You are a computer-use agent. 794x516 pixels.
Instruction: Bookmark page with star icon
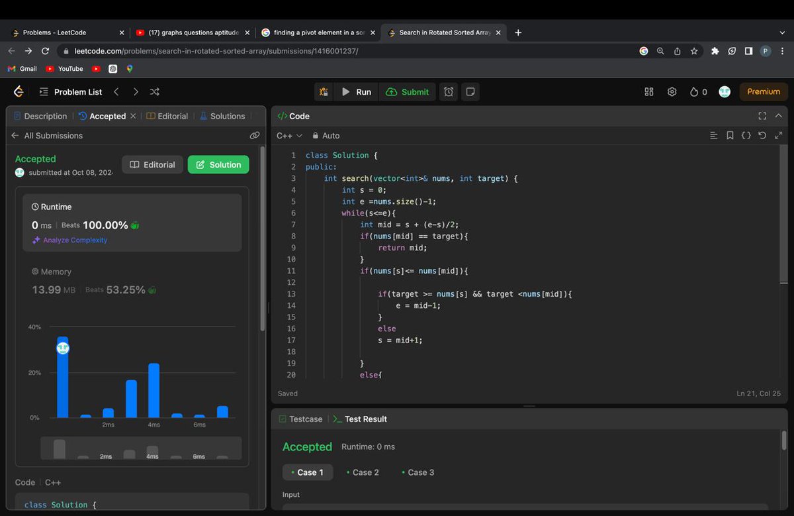click(694, 51)
